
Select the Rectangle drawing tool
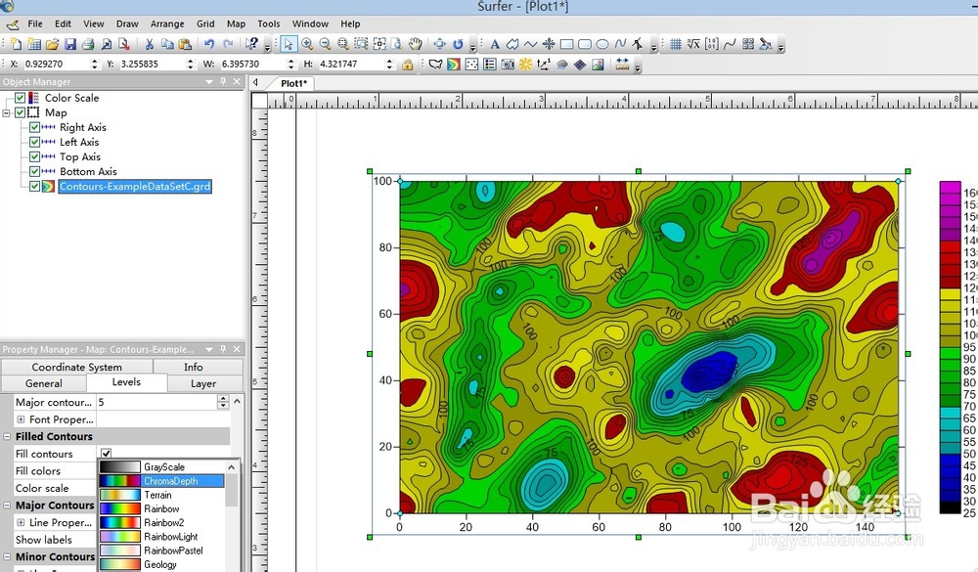pyautogui.click(x=566, y=44)
